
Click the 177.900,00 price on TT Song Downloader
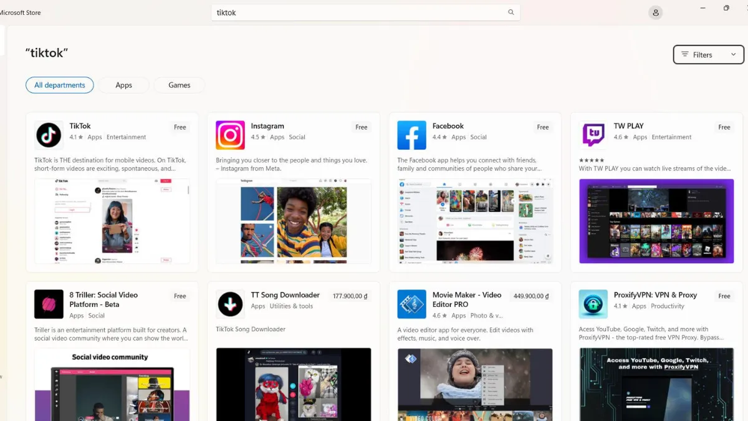(350, 296)
